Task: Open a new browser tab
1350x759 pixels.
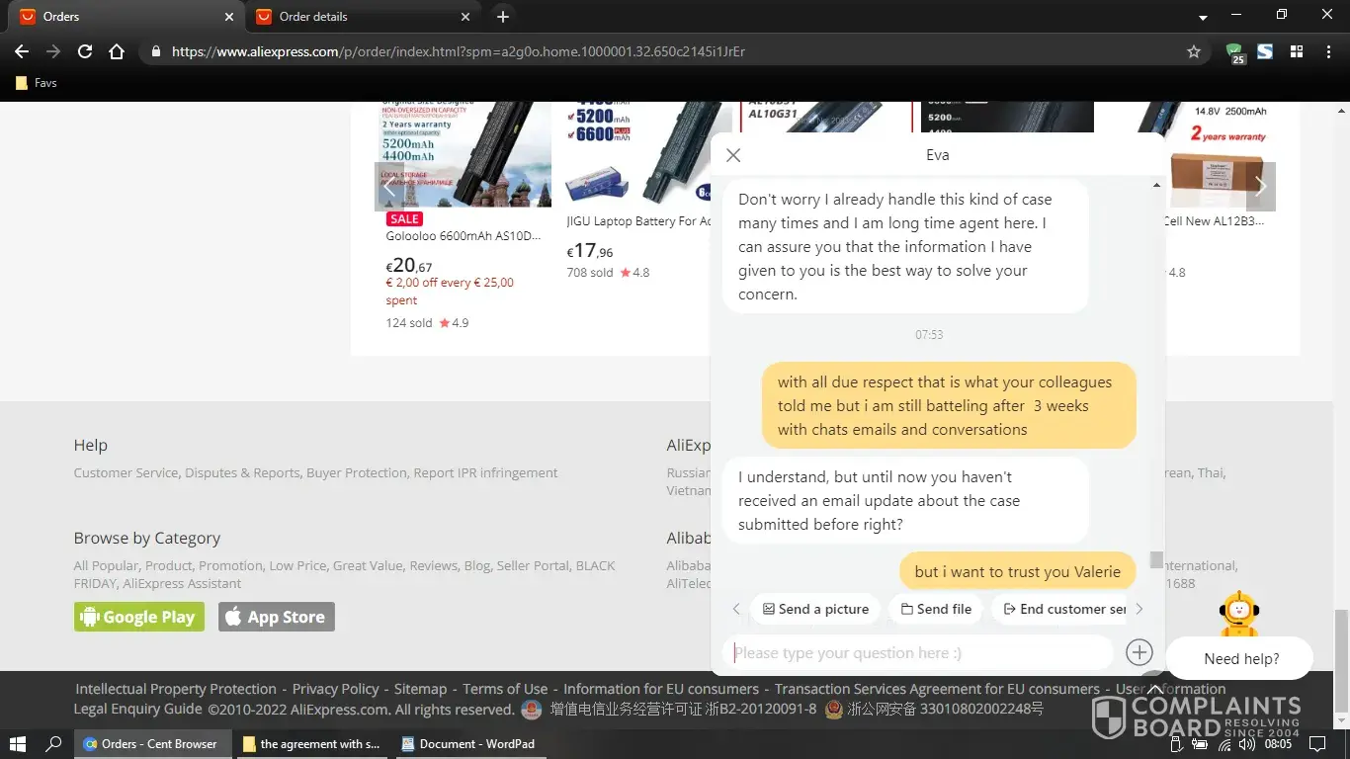Action: 503,17
